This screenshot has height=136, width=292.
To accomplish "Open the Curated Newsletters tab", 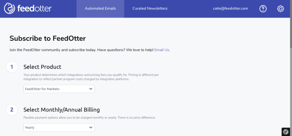I will pyautogui.click(x=150, y=8).
